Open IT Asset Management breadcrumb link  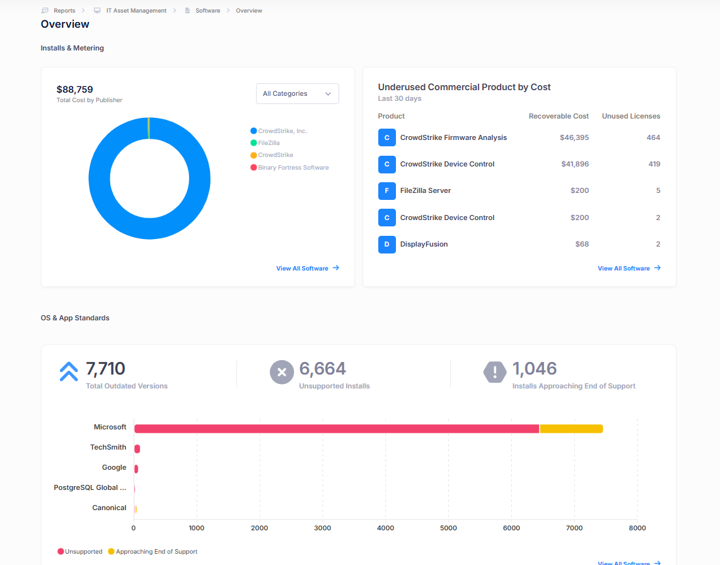click(x=136, y=11)
